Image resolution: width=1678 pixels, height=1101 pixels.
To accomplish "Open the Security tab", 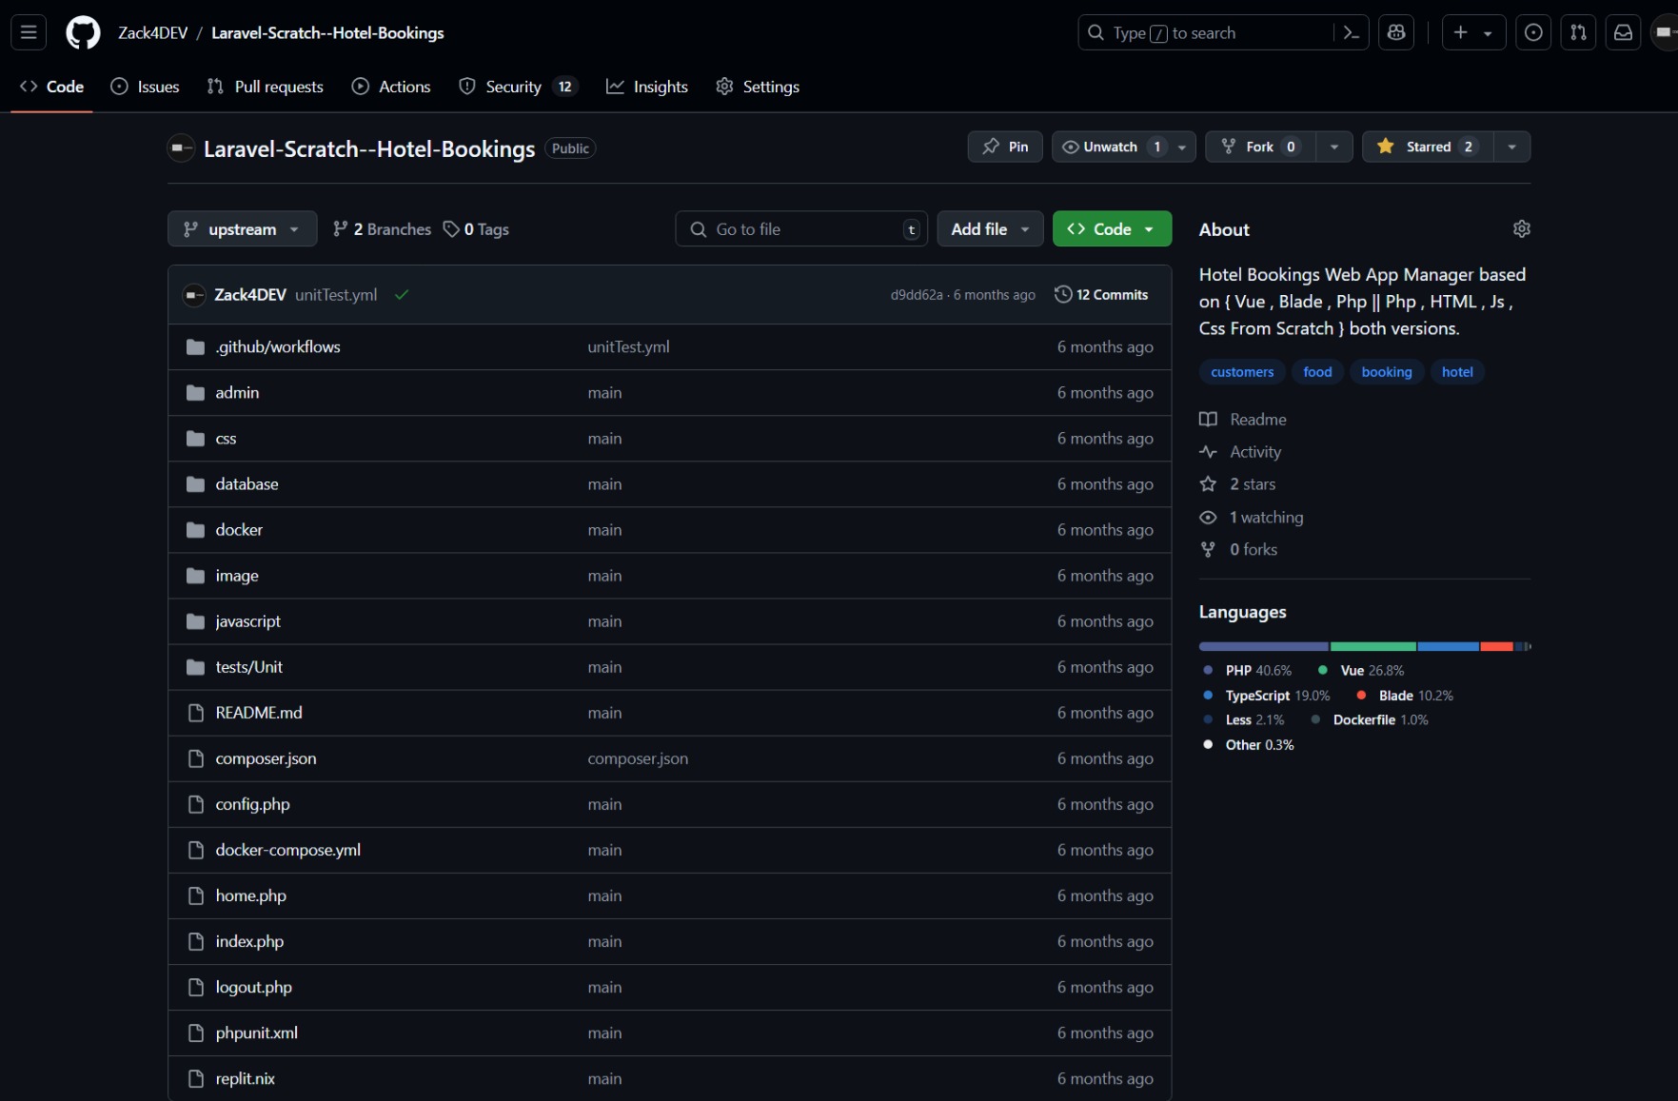I will coord(519,87).
